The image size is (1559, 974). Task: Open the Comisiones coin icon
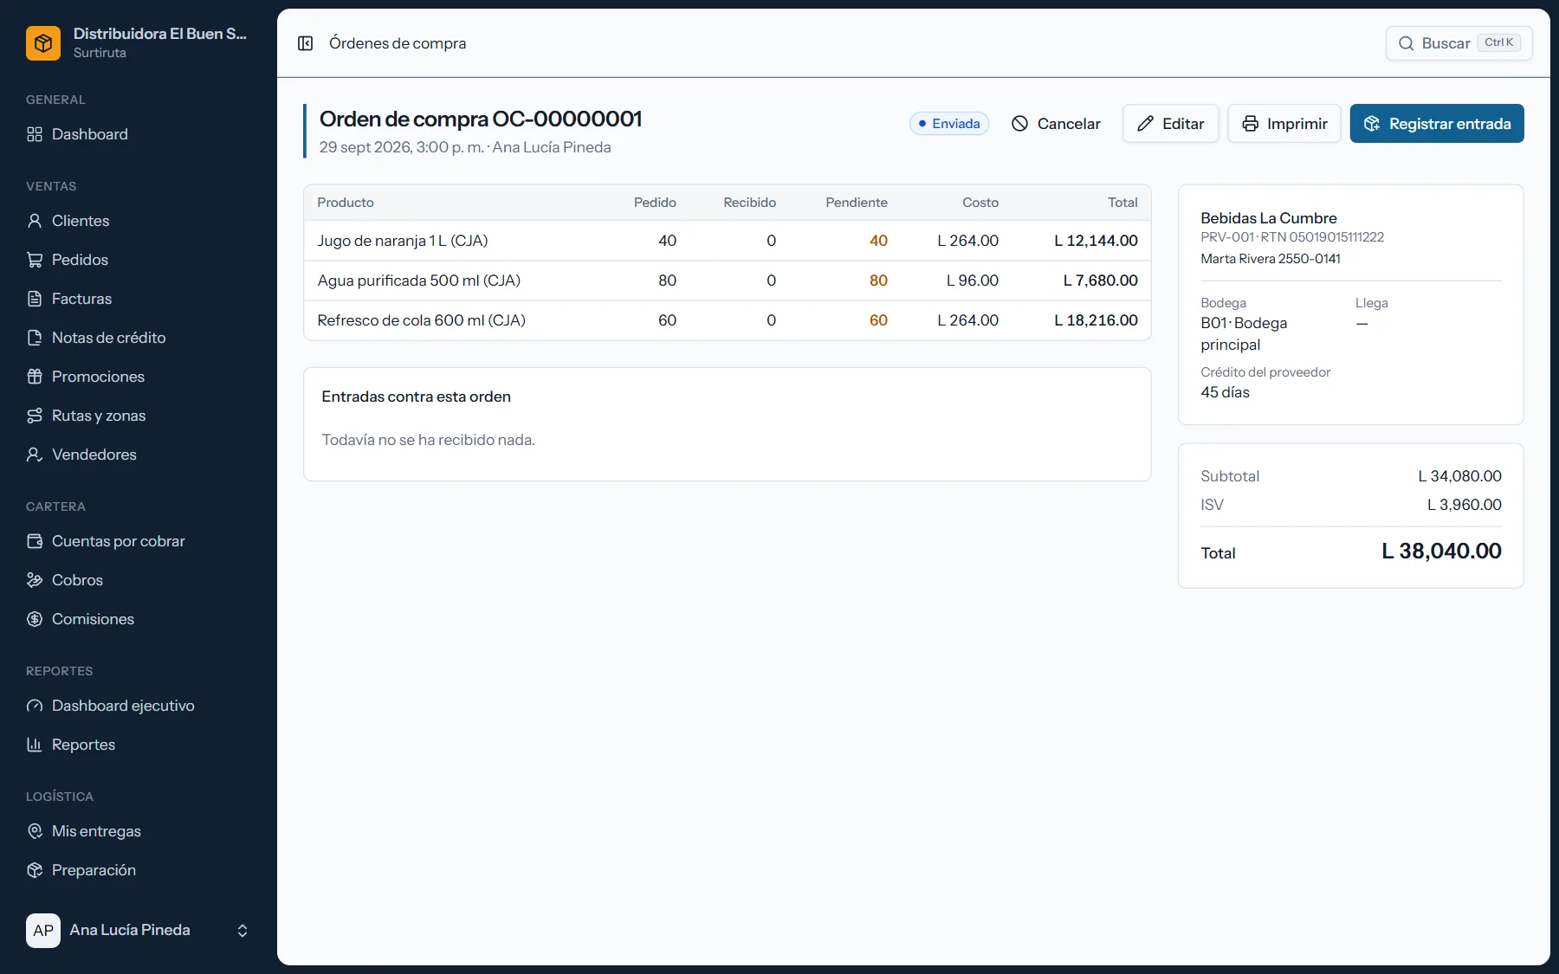(35, 619)
